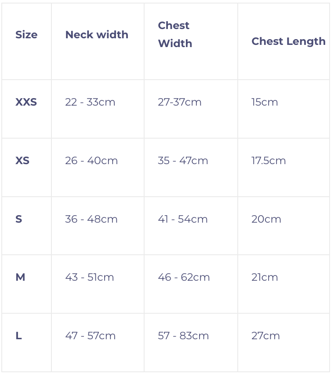The width and height of the screenshot is (334, 374).
Task: Select the M size row label
Action: pos(20,277)
